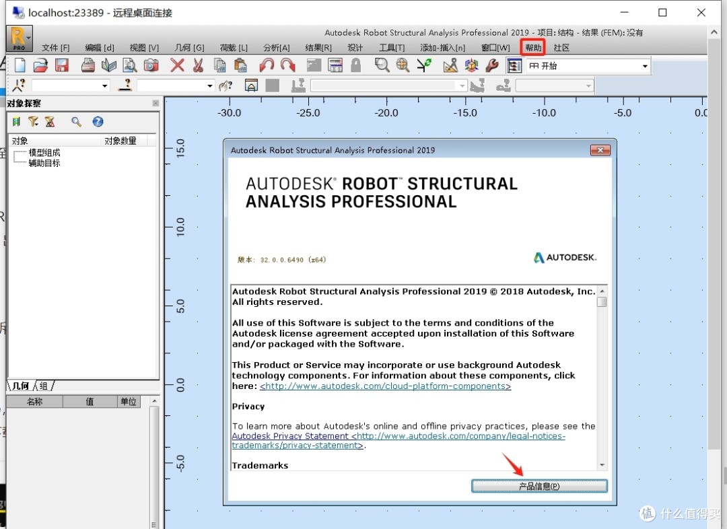Open the 几何 [G] menu
The width and height of the screenshot is (727, 529).
pyautogui.click(x=189, y=47)
